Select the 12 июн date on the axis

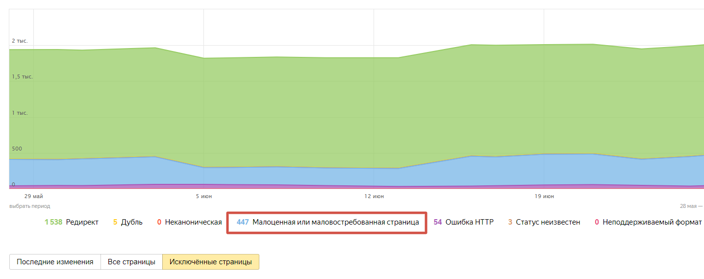click(374, 196)
